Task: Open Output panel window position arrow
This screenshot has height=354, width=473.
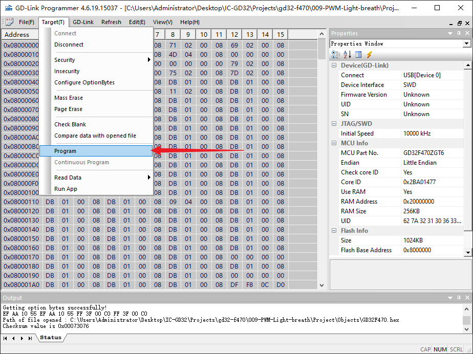Action: 450,298
